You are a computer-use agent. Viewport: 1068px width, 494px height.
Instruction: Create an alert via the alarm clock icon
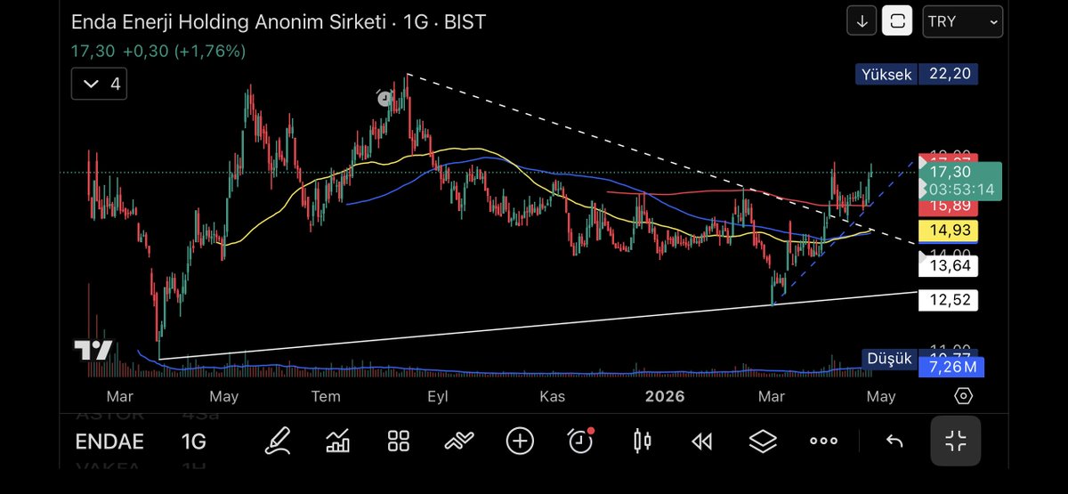[580, 440]
